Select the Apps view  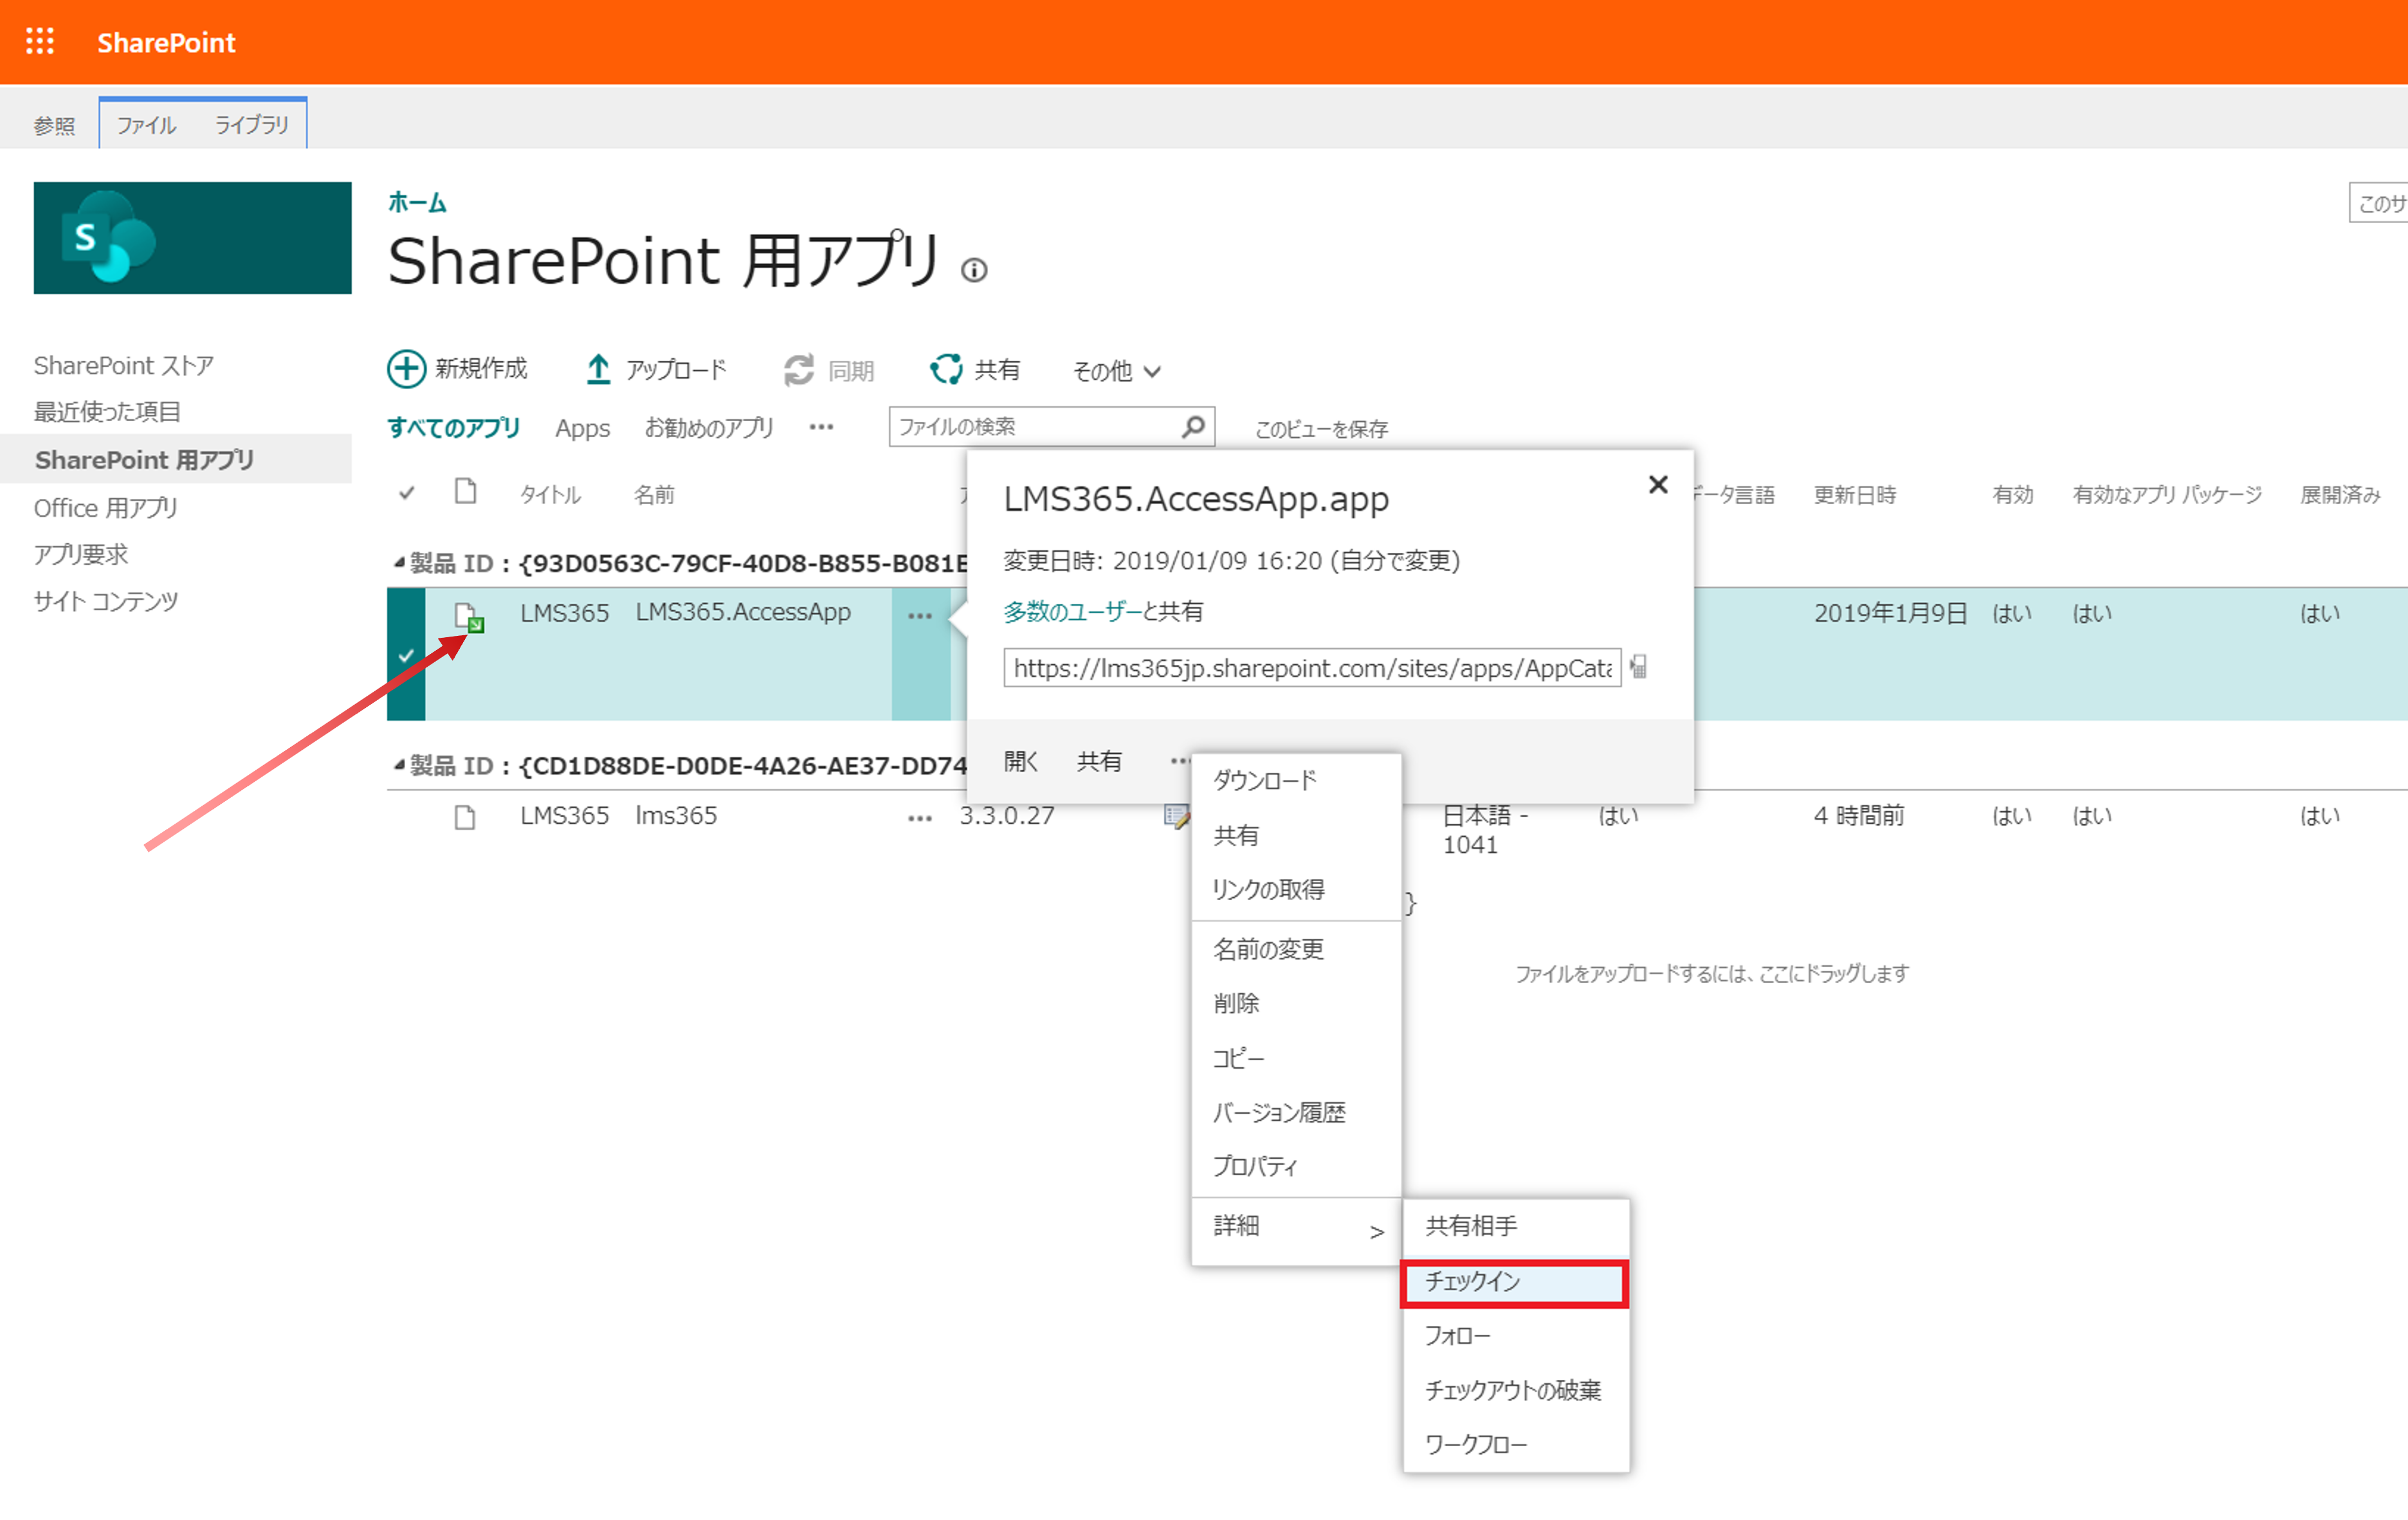coord(582,428)
